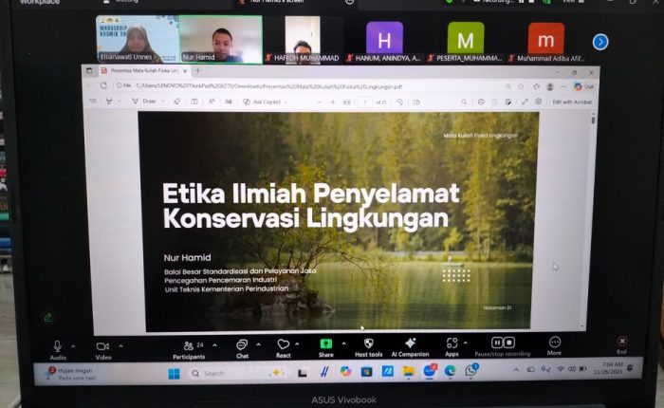
Task: Expand the video options arrow
Action: pos(121,345)
